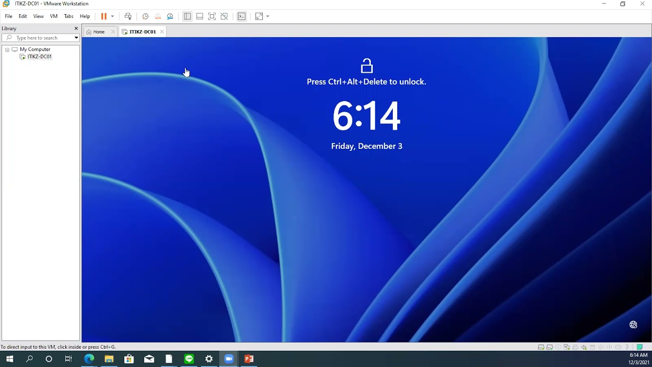Screen dimensions: 652x367
Task: Click the network adapter status icon
Action: [x=567, y=347]
